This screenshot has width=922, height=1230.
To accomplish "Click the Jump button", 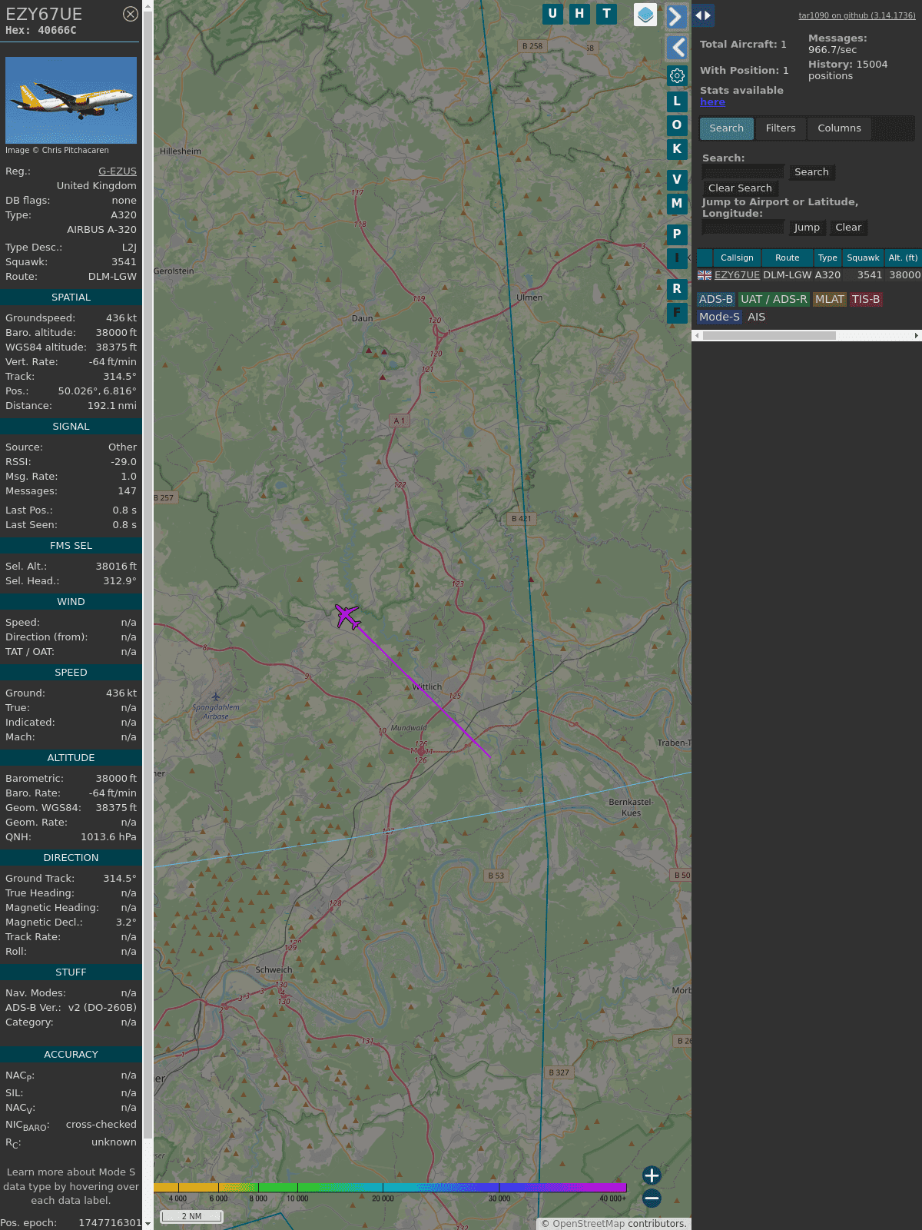I will (x=807, y=228).
